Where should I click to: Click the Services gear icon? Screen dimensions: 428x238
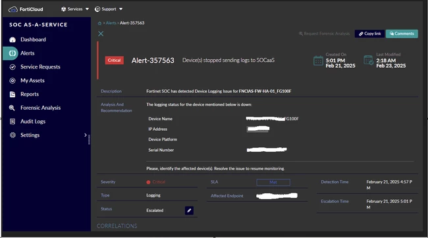pos(64,9)
